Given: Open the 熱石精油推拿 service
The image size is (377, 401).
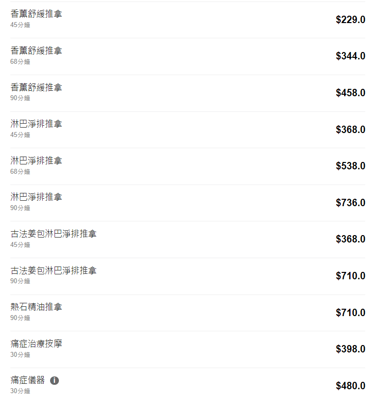Looking at the screenshot, I should [36, 307].
